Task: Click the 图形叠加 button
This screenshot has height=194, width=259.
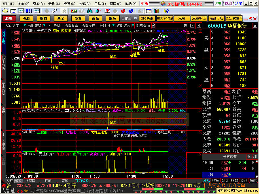Action: 143,25
